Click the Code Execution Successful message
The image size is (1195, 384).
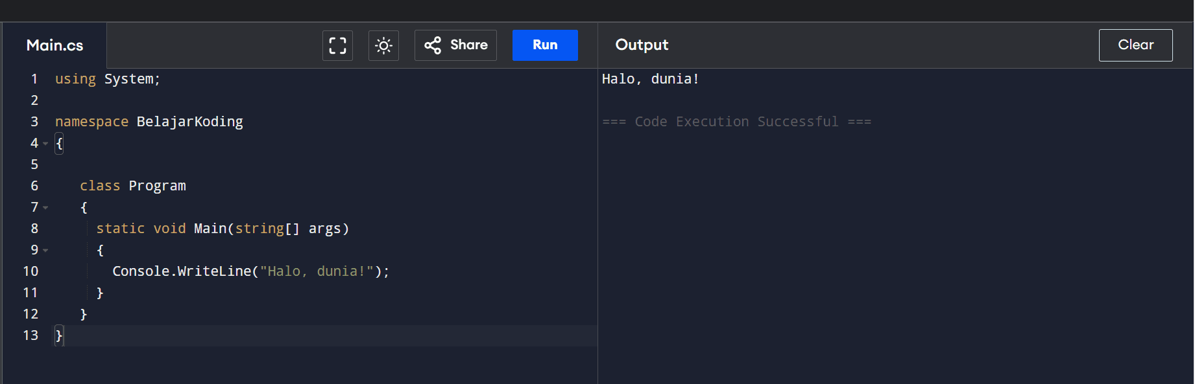(736, 122)
